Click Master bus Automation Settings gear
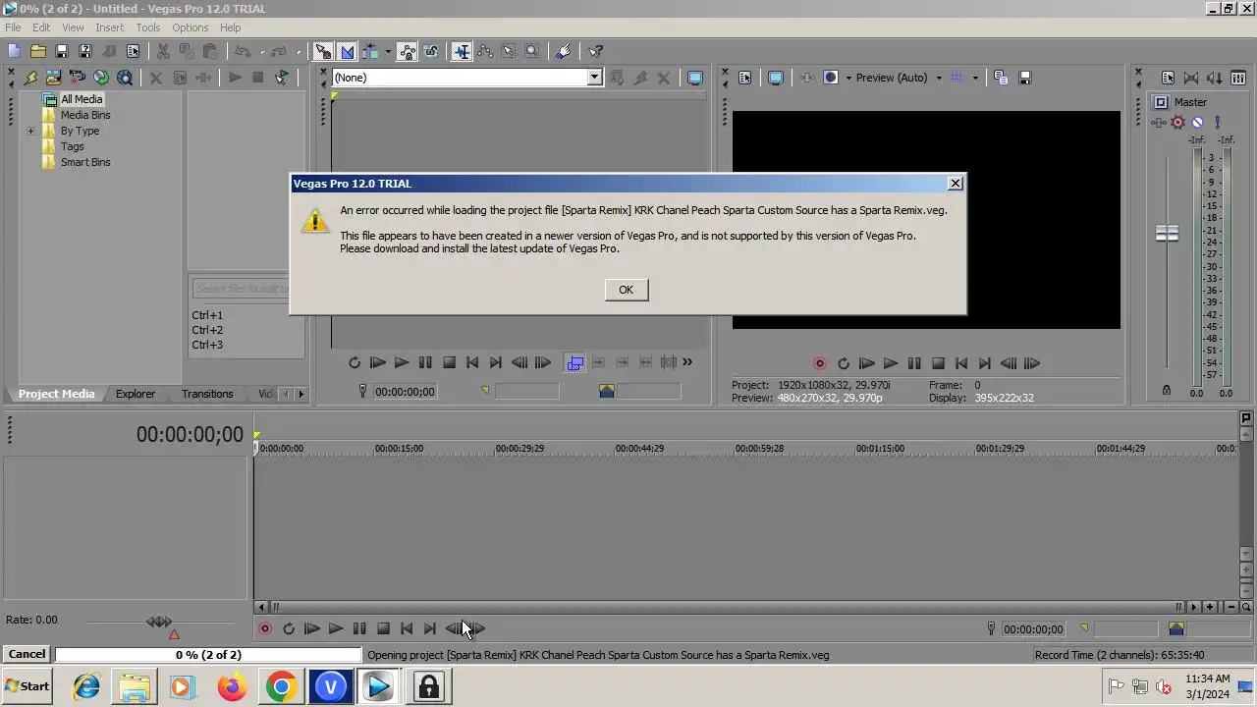This screenshot has width=1257, height=707. point(1177,123)
